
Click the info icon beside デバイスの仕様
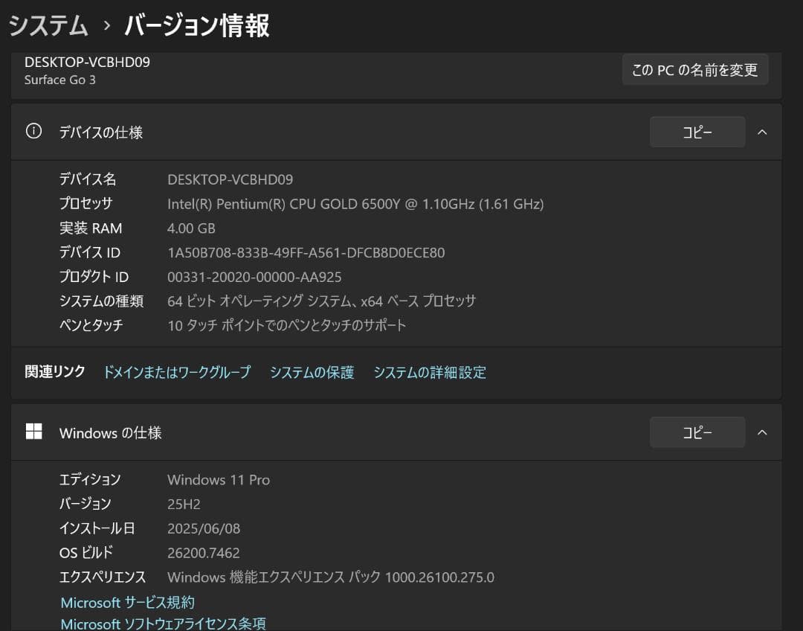(x=33, y=131)
